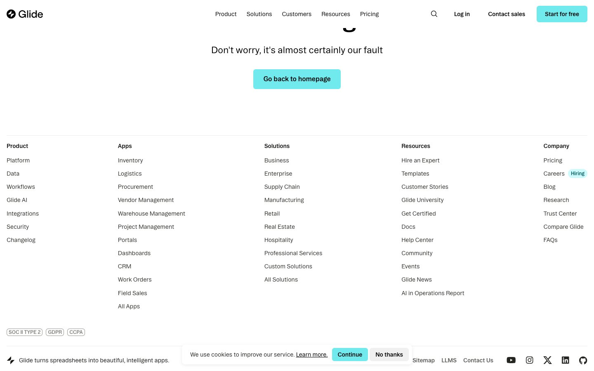
Task: Open the Product navigation dropdown
Action: click(x=226, y=14)
